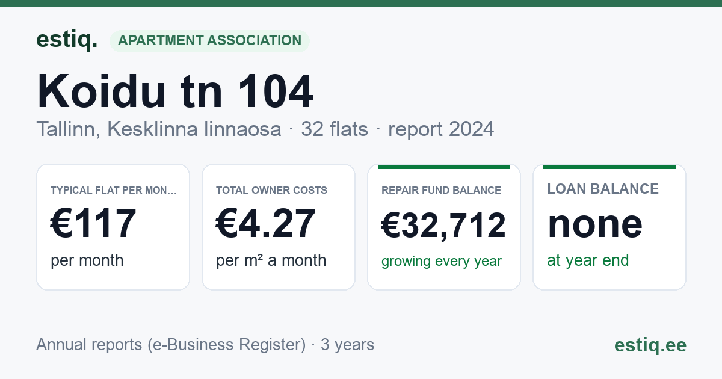Click the estiq. logo
Viewport: 722px width, 379px height.
click(67, 40)
